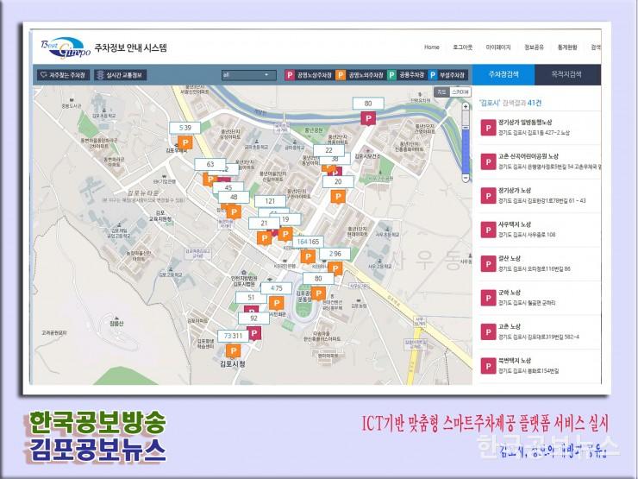Click orange P marker under the 21 label

pyautogui.click(x=264, y=238)
